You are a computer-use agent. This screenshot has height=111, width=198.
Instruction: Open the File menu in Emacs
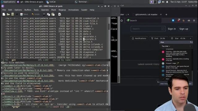tap(4, 10)
